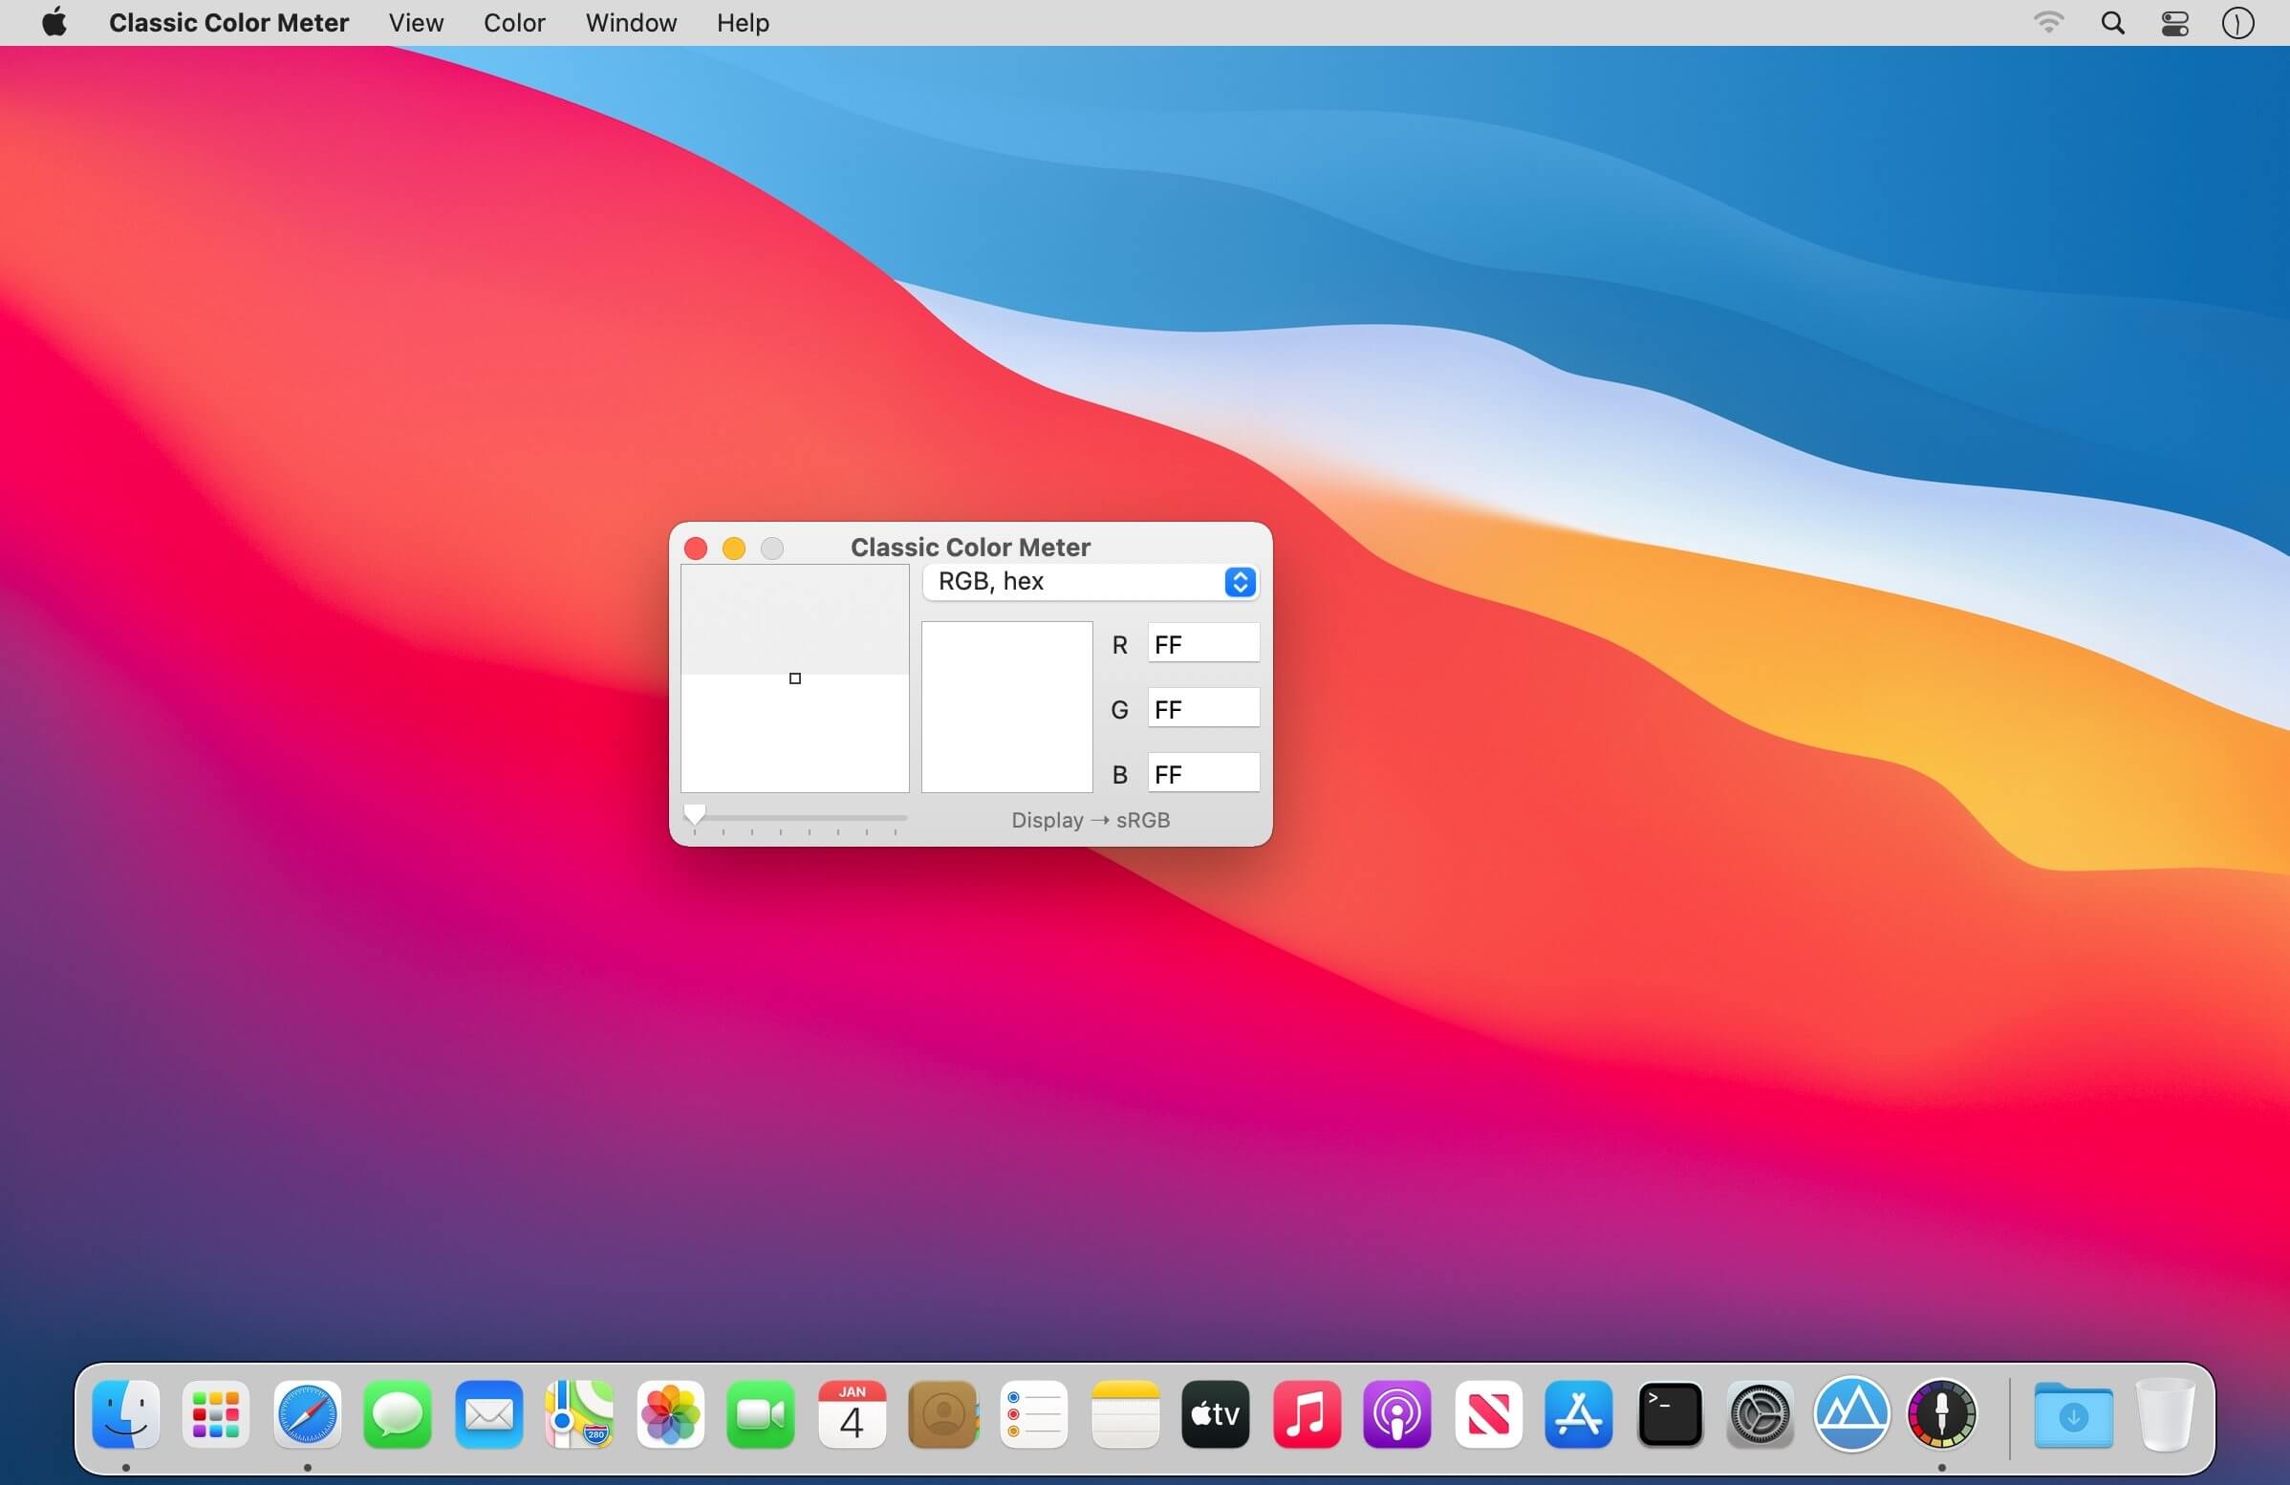
Task: Open the Apple menu
Action: (x=54, y=23)
